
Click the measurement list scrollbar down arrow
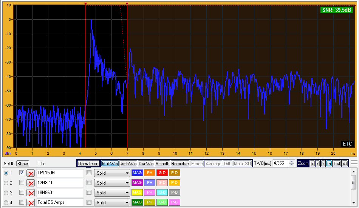[354, 203]
